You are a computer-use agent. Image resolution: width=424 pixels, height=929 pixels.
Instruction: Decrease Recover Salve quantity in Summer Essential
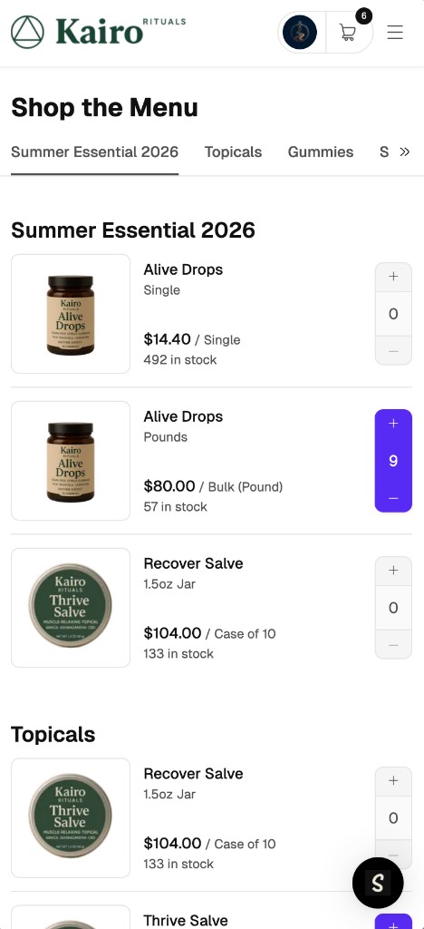tap(393, 645)
